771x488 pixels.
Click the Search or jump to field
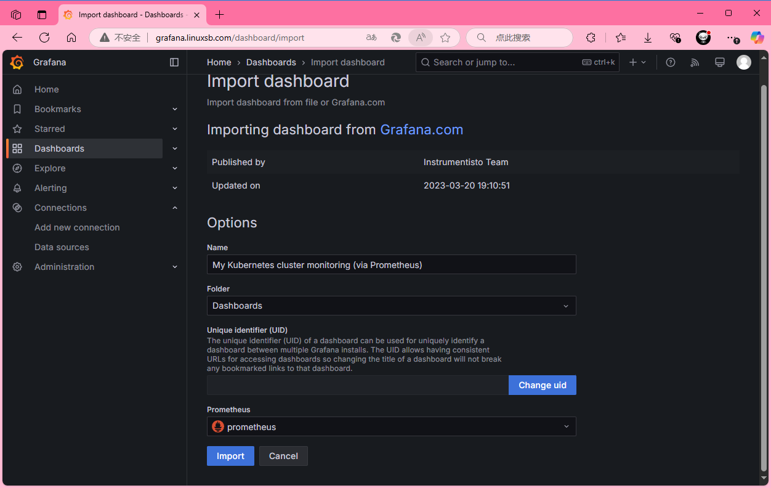click(x=517, y=62)
